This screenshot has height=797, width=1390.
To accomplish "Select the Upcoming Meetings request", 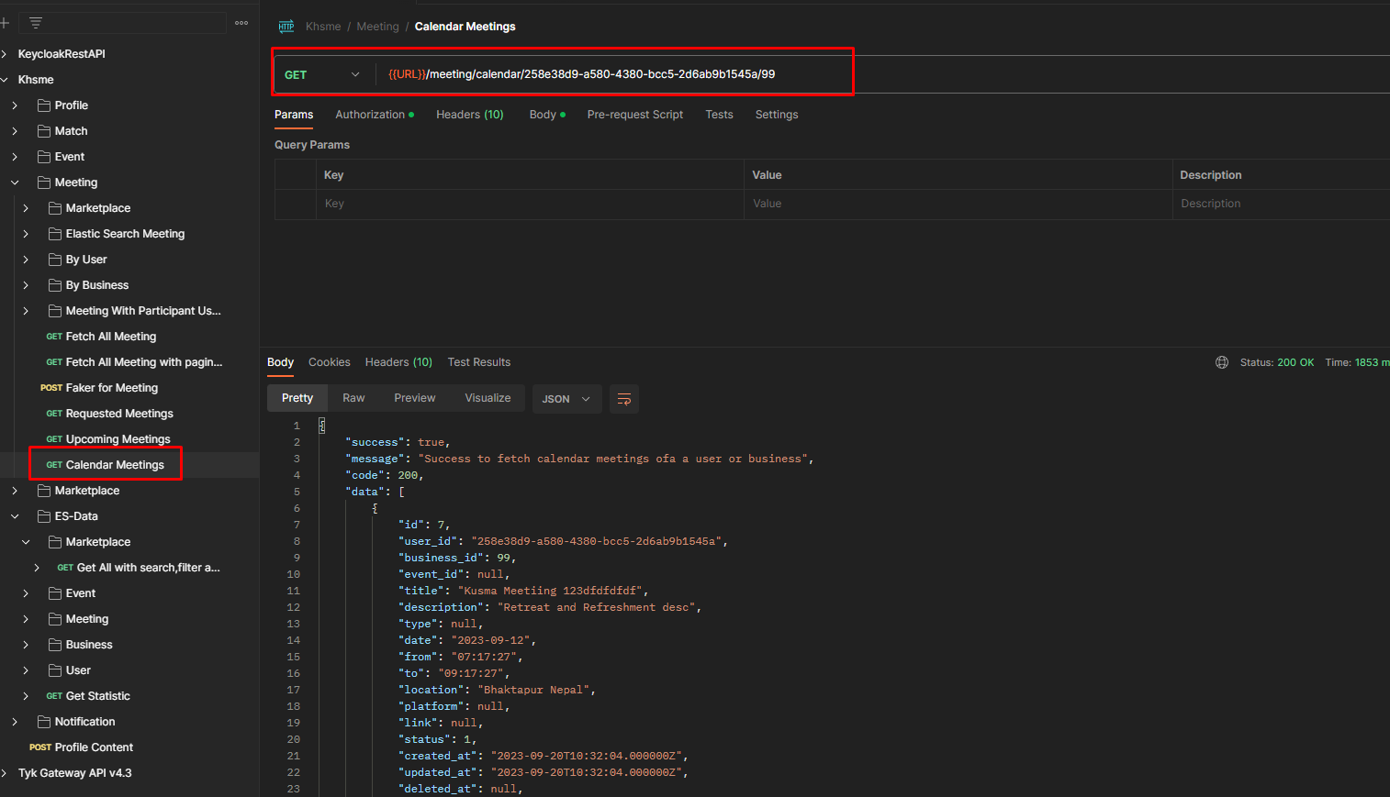I will pyautogui.click(x=118, y=439).
